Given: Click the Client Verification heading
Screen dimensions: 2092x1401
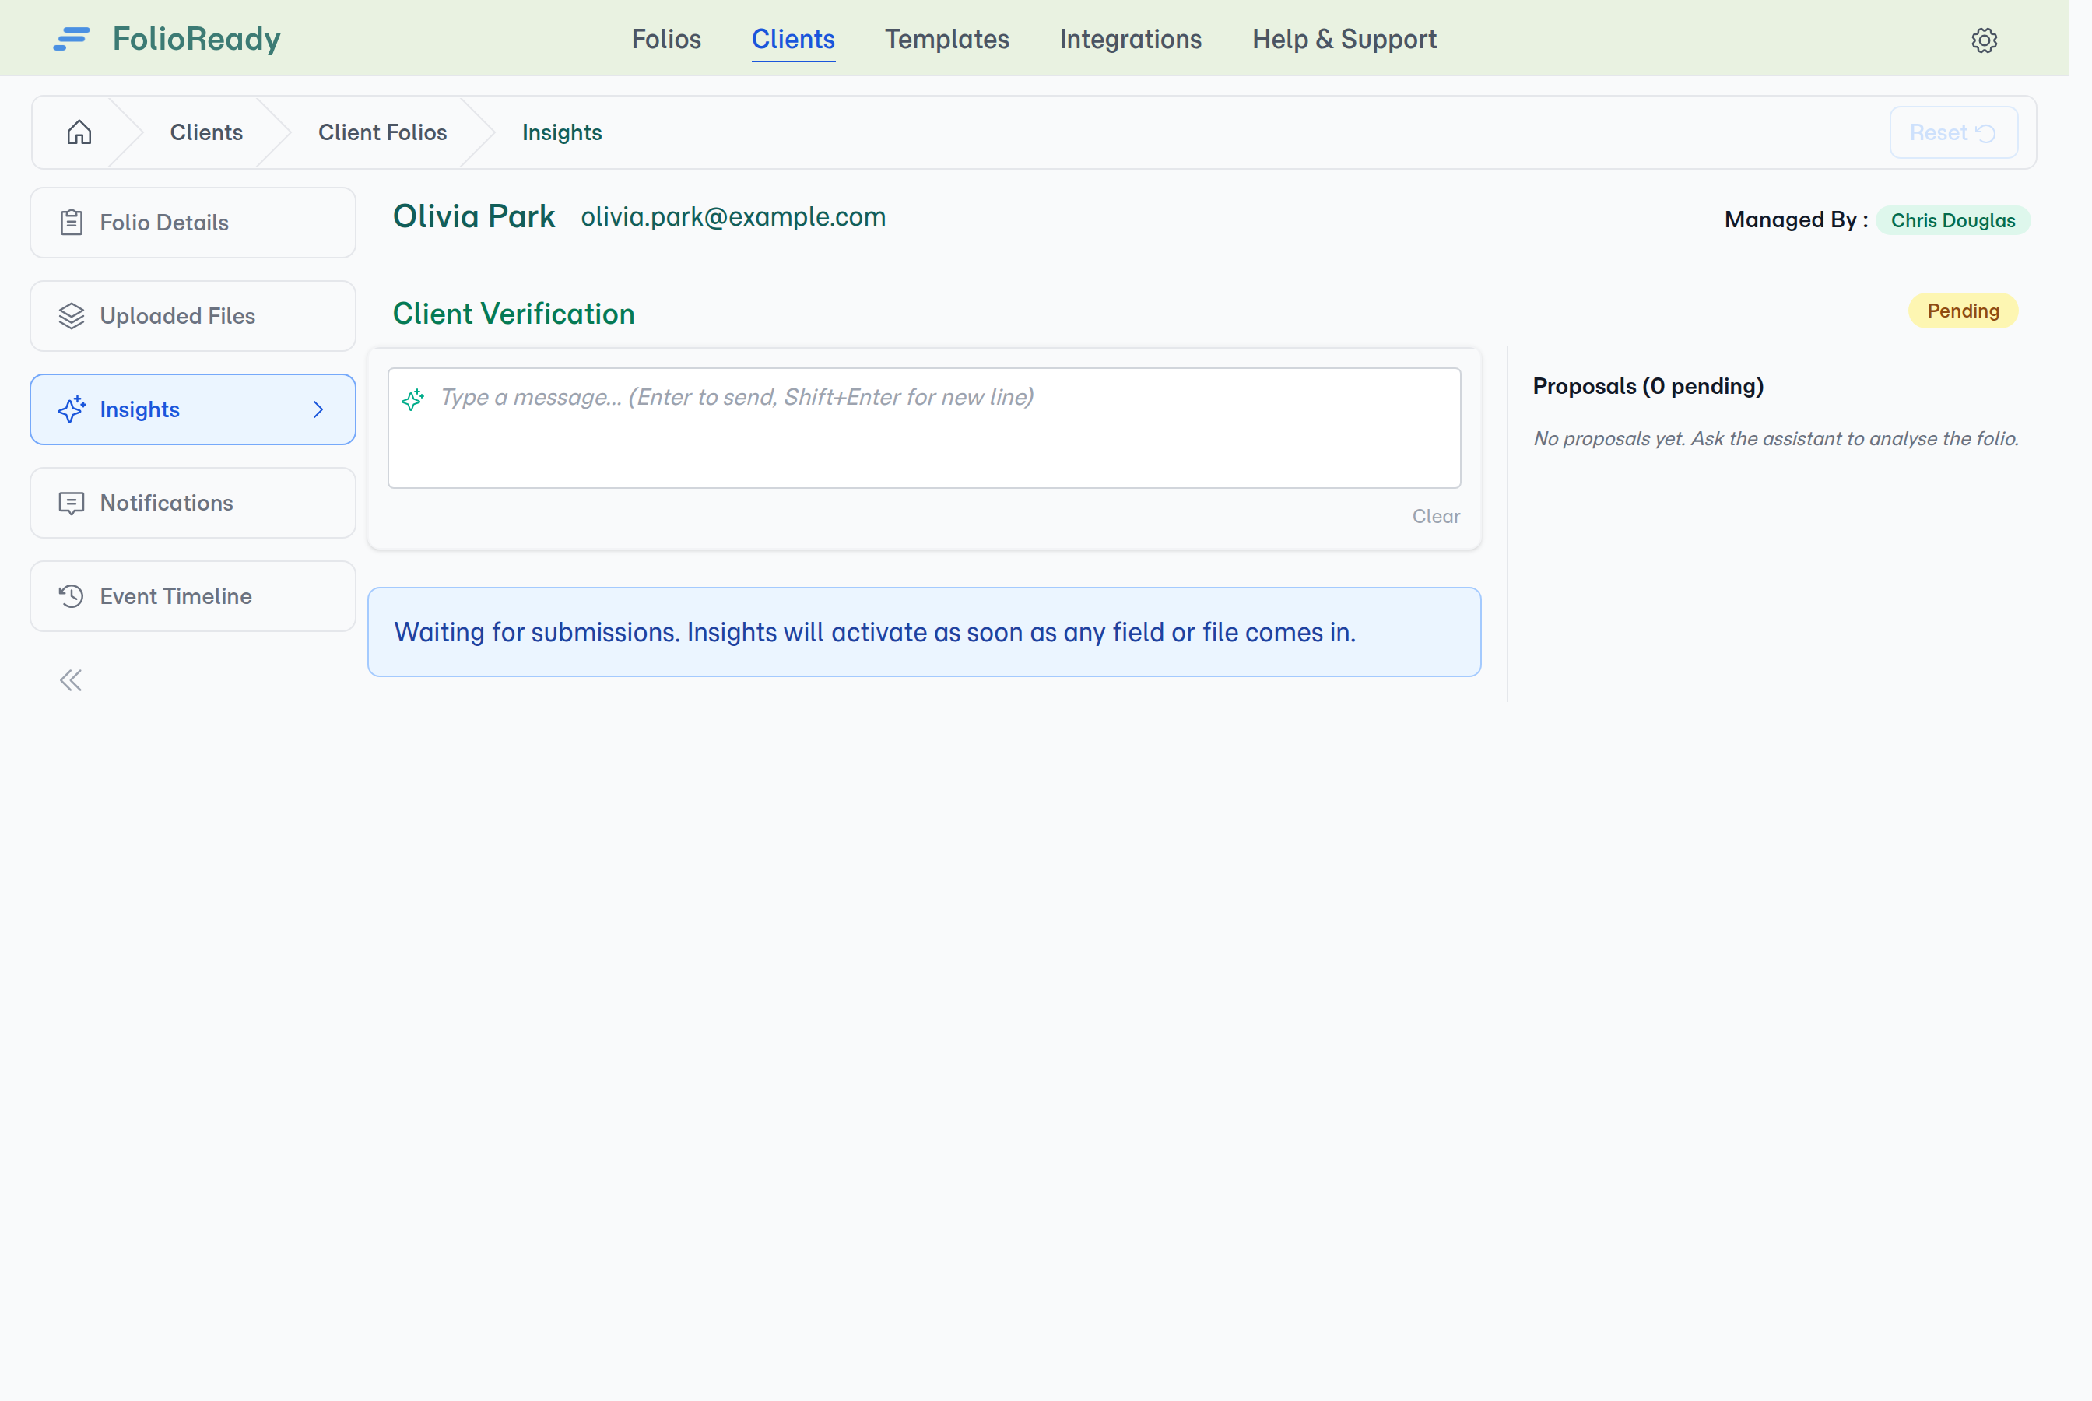Looking at the screenshot, I should [514, 314].
